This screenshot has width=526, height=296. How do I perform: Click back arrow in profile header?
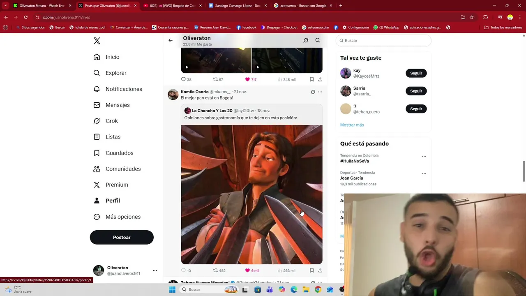[x=171, y=40]
